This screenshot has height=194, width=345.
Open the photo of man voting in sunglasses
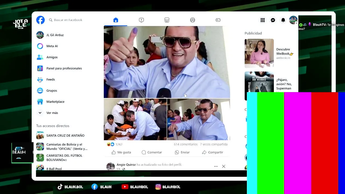click(x=199, y=119)
